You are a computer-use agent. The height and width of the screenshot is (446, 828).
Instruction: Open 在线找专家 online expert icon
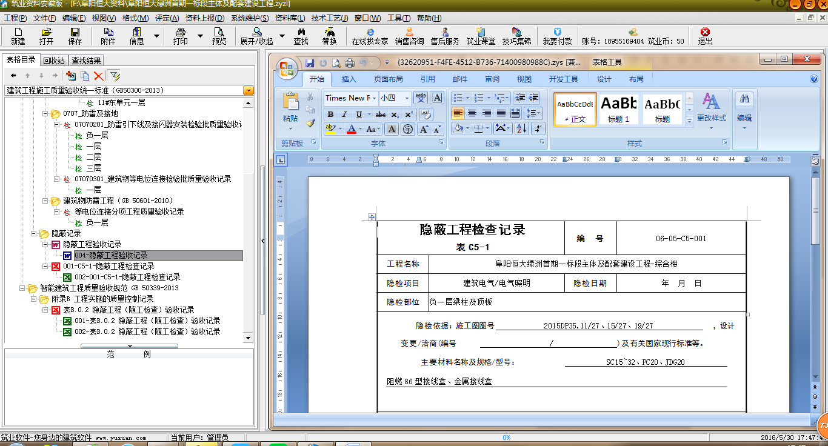(370, 36)
